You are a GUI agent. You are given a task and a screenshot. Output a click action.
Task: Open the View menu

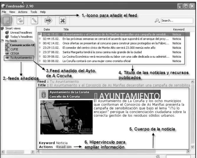pyautogui.click(x=12, y=12)
